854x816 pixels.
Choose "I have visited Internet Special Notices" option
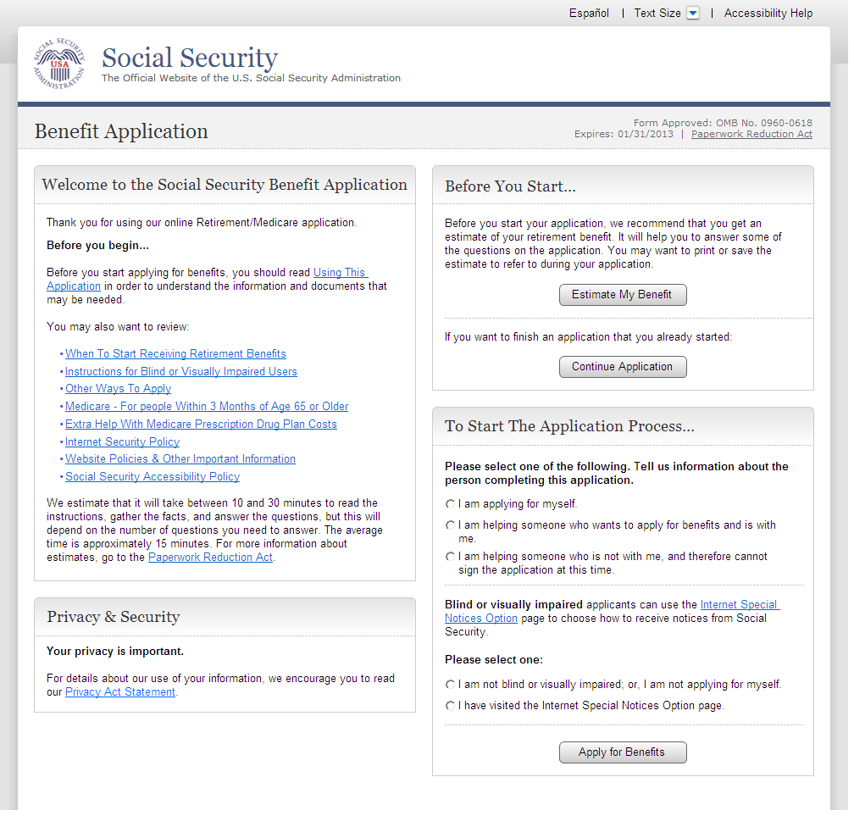coord(451,705)
